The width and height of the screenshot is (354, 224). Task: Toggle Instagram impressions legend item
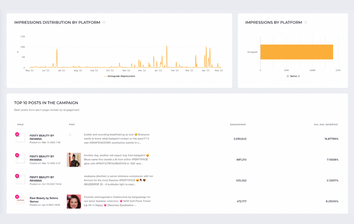point(119,76)
